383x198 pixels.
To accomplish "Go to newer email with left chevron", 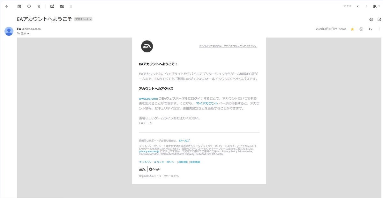I will pos(358,6).
